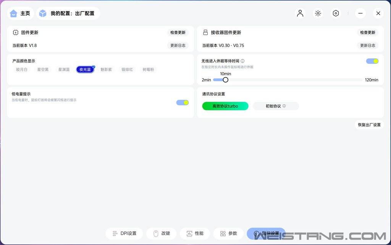Image resolution: width=391 pixels, height=245 pixels.
Task: Click the grid icon on 参数 tab
Action: point(224,233)
